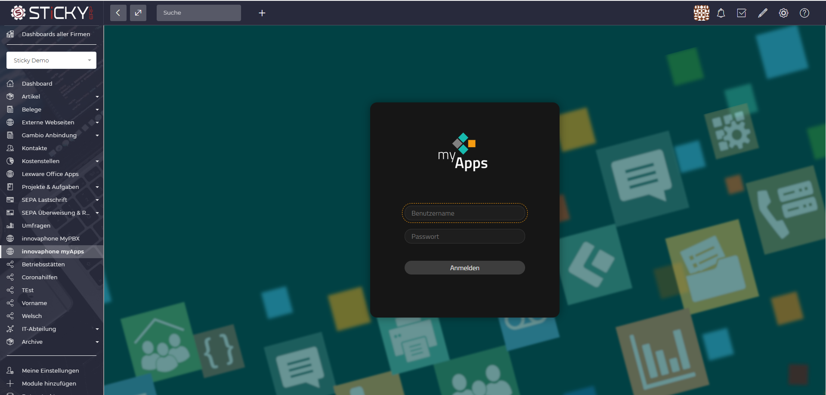This screenshot has width=826, height=395.
Task: Click the Dashboard house icon
Action: (10, 83)
